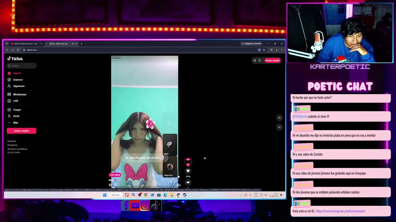Bookmark the page with the star icon
Image resolution: width=396 pixels, height=222 pixels.
[264, 50]
